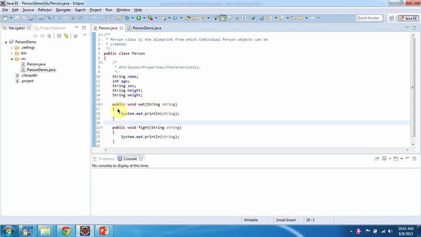Expand the .settings folder
Screen dimensions: 421x237
coord(12,47)
